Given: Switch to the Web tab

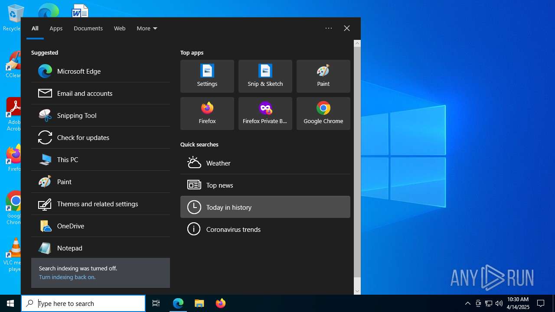Looking at the screenshot, I should pos(120,28).
